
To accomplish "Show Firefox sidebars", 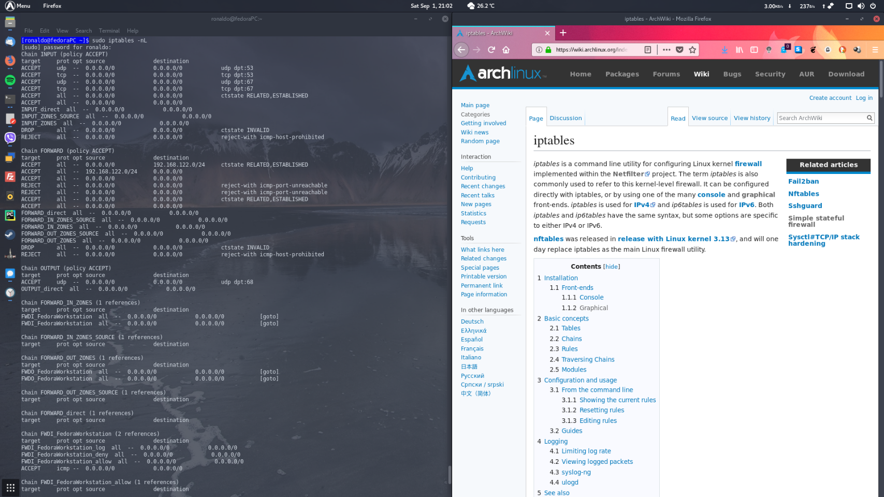I will point(754,50).
